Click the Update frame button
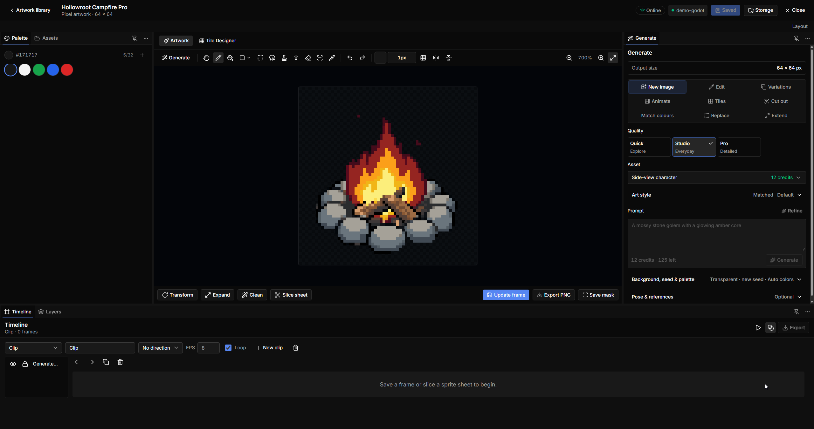This screenshot has height=429, width=814. 506,295
